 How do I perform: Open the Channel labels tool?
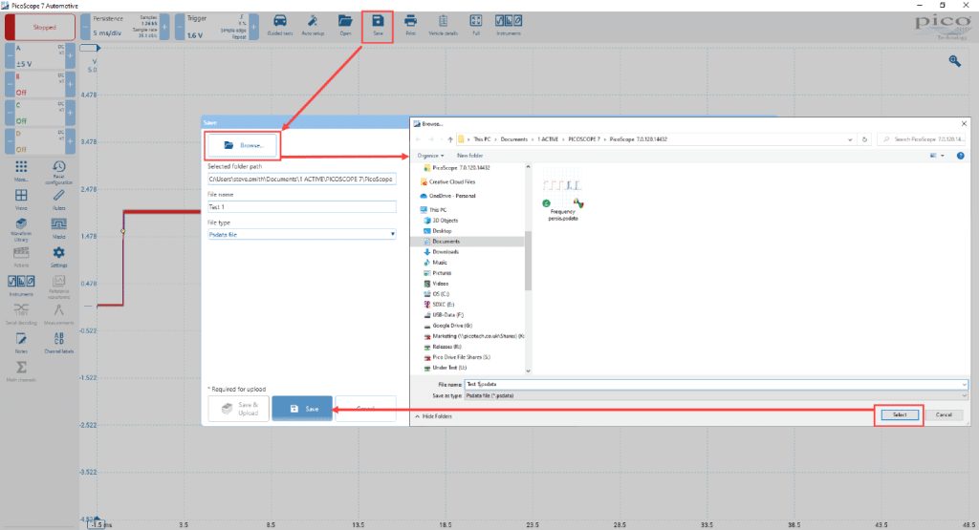[x=58, y=342]
